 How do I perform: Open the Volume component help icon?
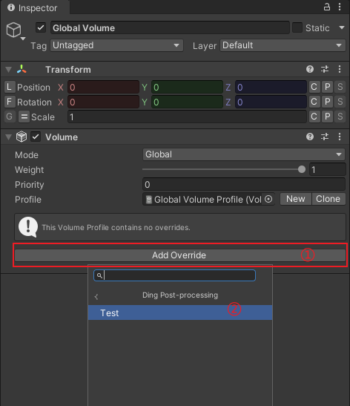310,137
